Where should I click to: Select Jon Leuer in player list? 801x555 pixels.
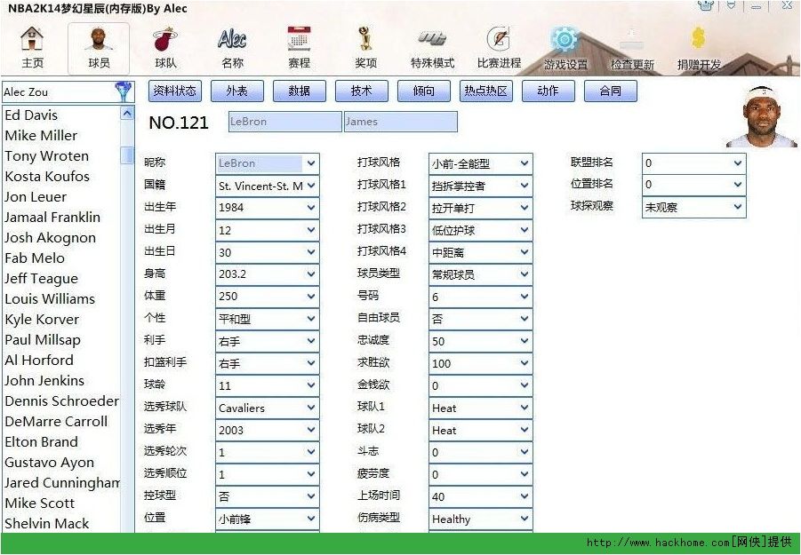tap(36, 197)
